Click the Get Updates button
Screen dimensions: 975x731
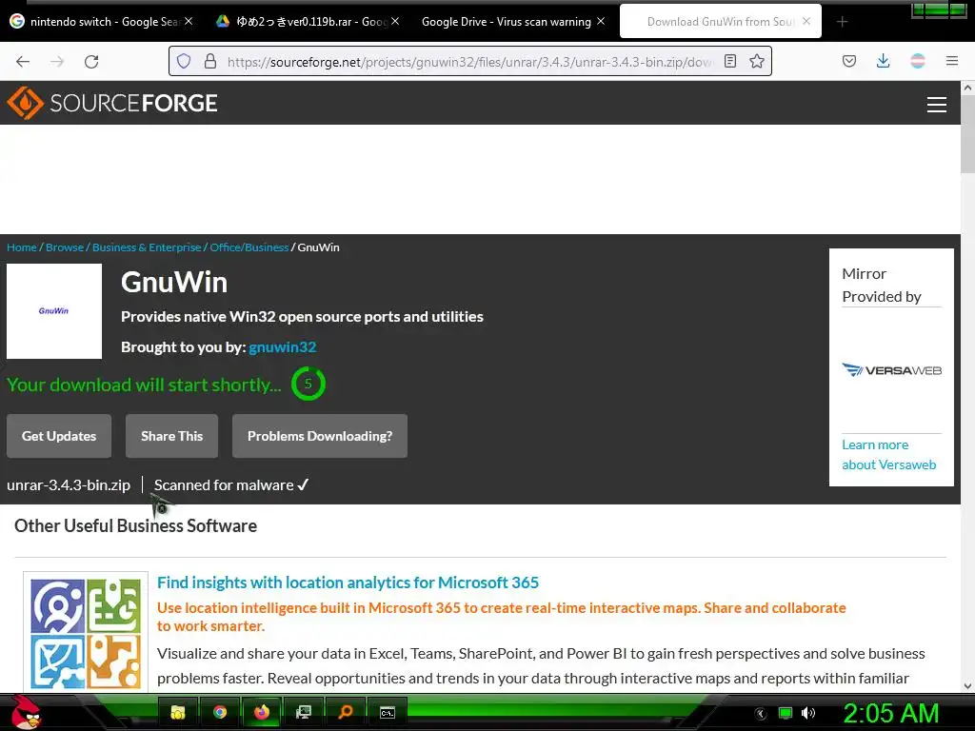[59, 436]
